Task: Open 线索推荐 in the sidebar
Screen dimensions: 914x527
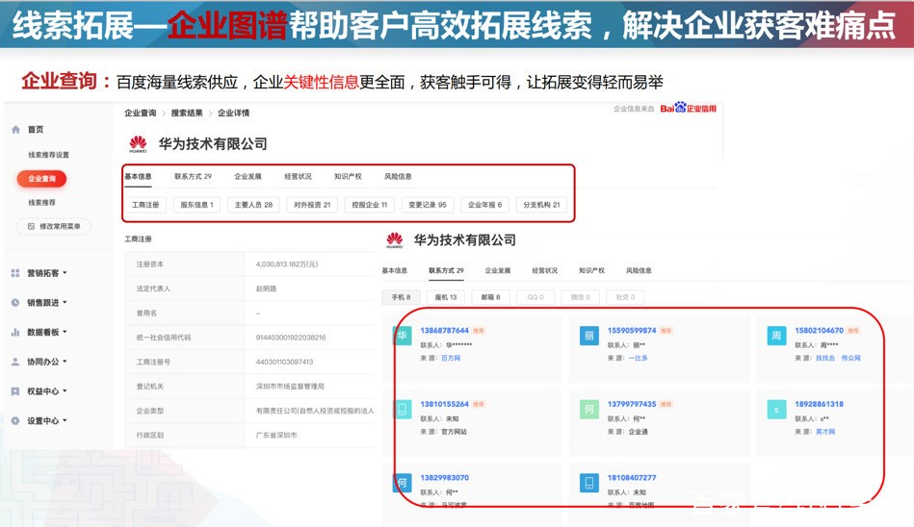Action: (42, 203)
